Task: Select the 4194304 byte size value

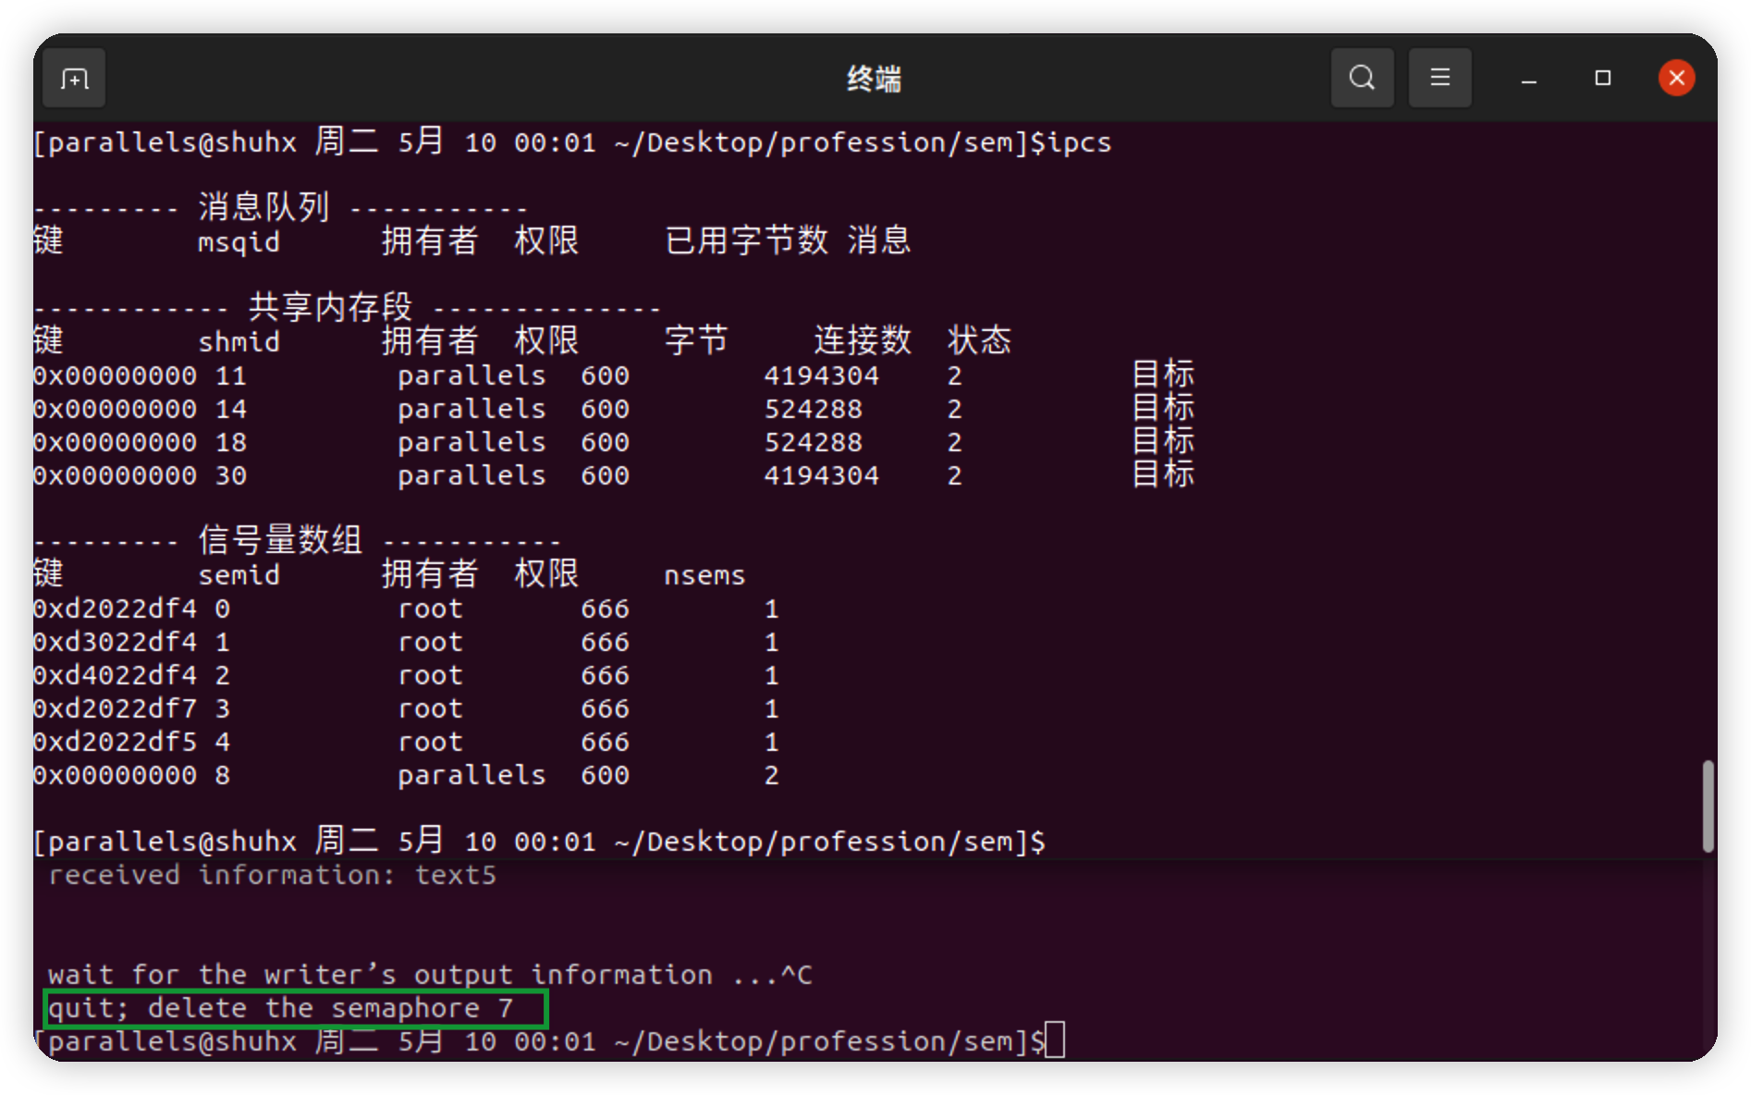Action: (821, 375)
